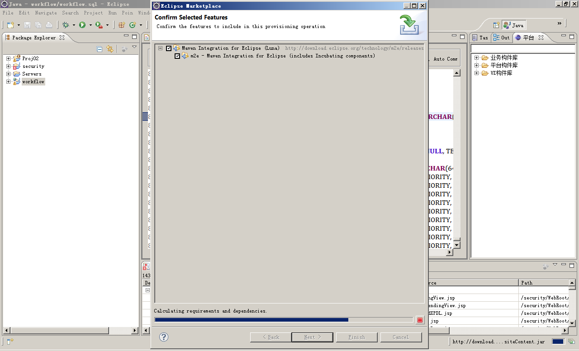Open the Project menu
579x351 pixels.
pos(94,13)
